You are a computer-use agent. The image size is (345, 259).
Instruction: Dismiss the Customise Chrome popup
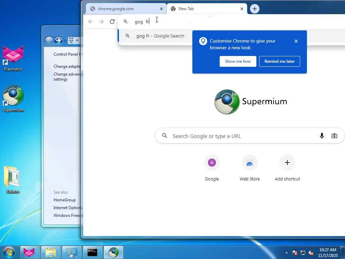coord(296,41)
